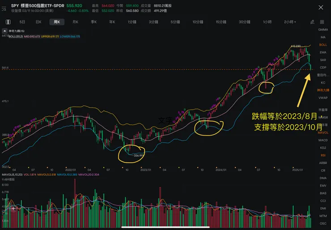Switch to the 日K timeframe
The height and width of the screenshot is (230, 331).
click(38, 22)
